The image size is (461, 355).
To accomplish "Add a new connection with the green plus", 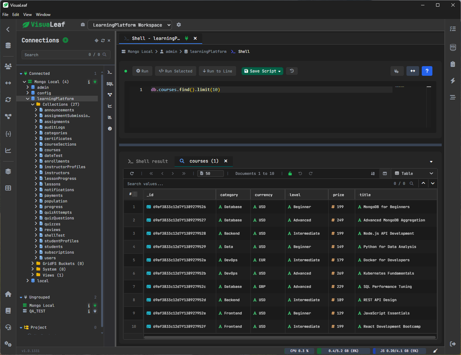I will (x=66, y=40).
